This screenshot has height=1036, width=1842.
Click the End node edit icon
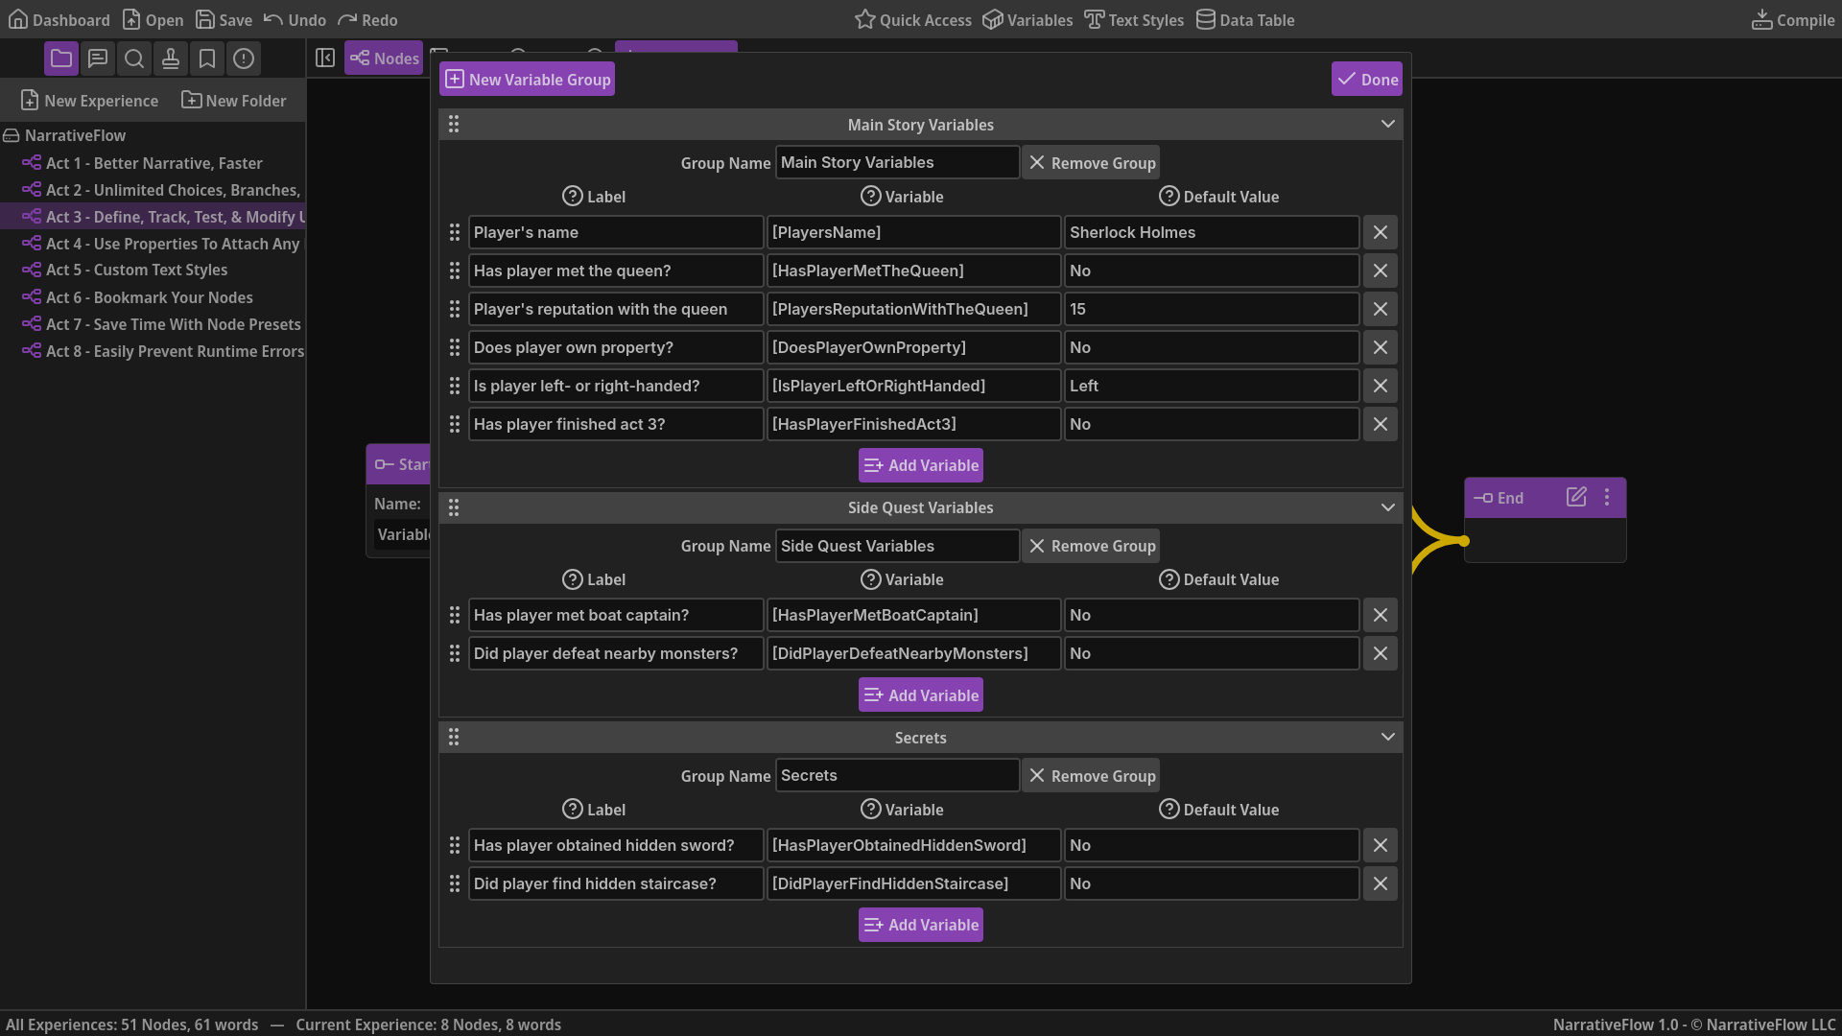point(1576,497)
